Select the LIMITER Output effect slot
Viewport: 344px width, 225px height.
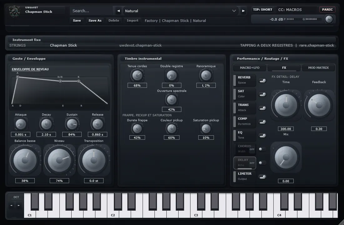click(x=245, y=176)
